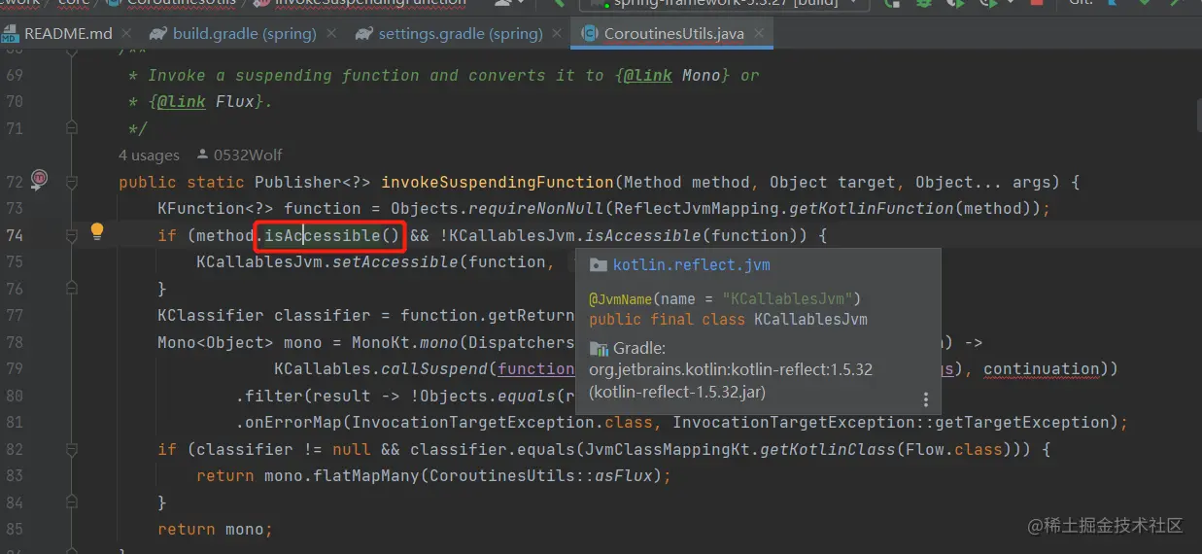Open the kotlin.reflect.jvm package link
The image size is (1202, 554).
coord(692,265)
